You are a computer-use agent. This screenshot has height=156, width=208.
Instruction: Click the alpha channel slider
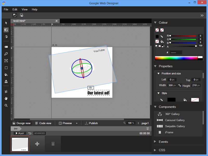point(183,46)
